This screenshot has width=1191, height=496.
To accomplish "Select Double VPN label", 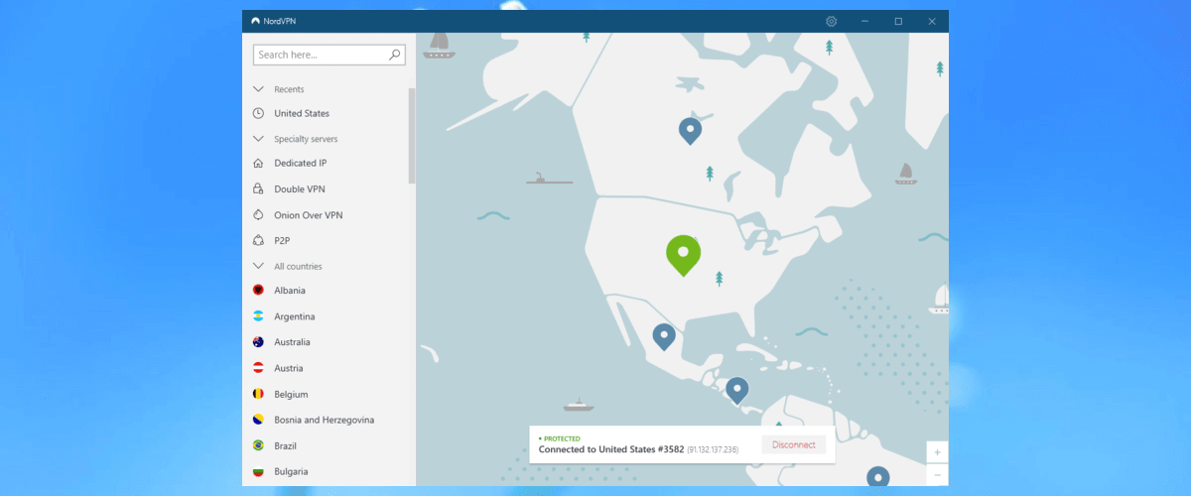I will pyautogui.click(x=300, y=188).
